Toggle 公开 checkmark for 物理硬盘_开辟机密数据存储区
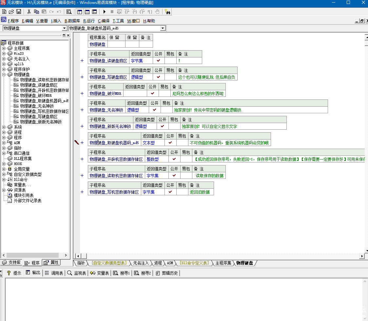 [174, 159]
